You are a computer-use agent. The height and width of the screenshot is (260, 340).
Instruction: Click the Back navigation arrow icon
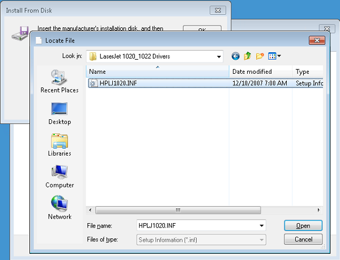[x=236, y=56]
